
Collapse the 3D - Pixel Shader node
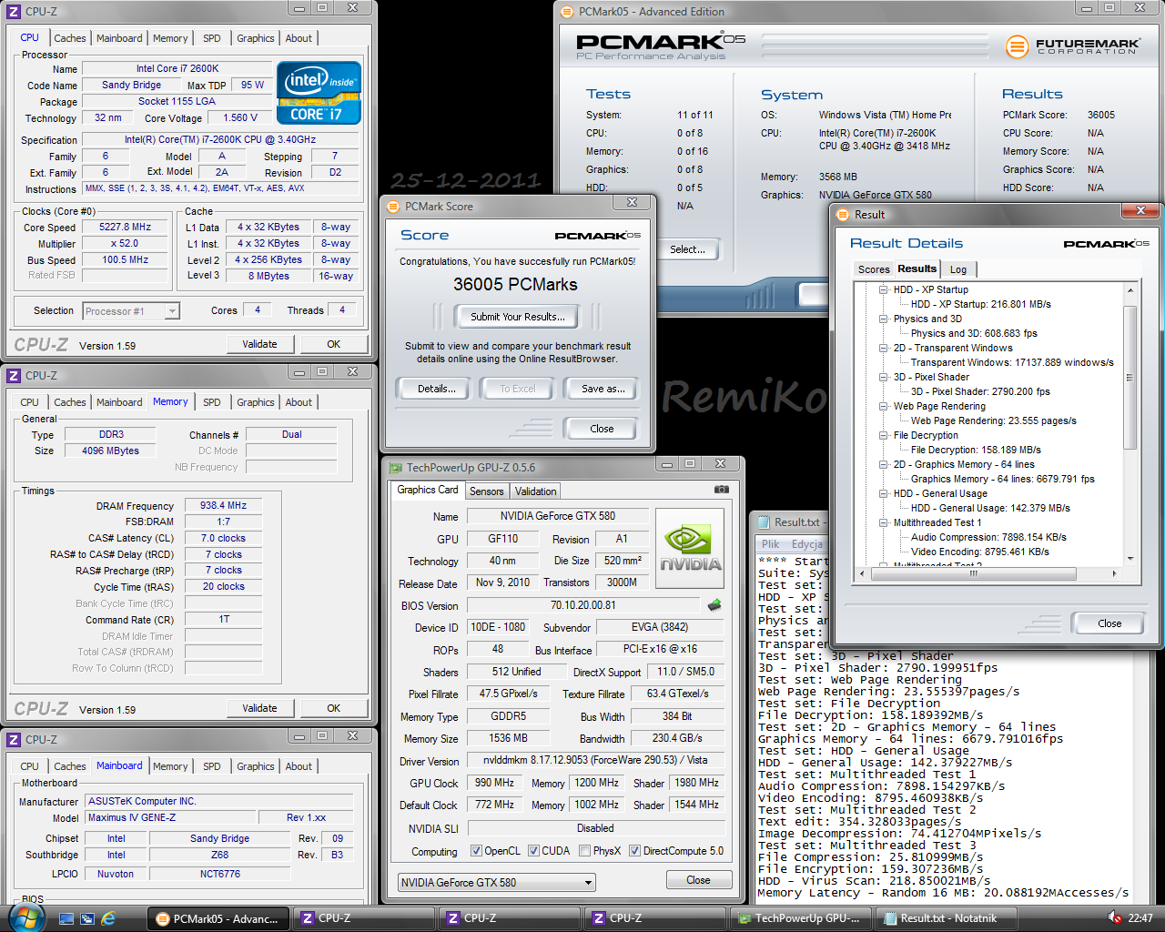[x=884, y=377]
